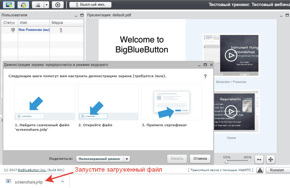
Task: Close the 'Демонстрация экрана' dialog
Action: click(x=211, y=65)
